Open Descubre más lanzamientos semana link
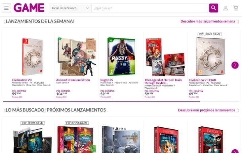This screenshot has height=153, width=242. (208, 21)
